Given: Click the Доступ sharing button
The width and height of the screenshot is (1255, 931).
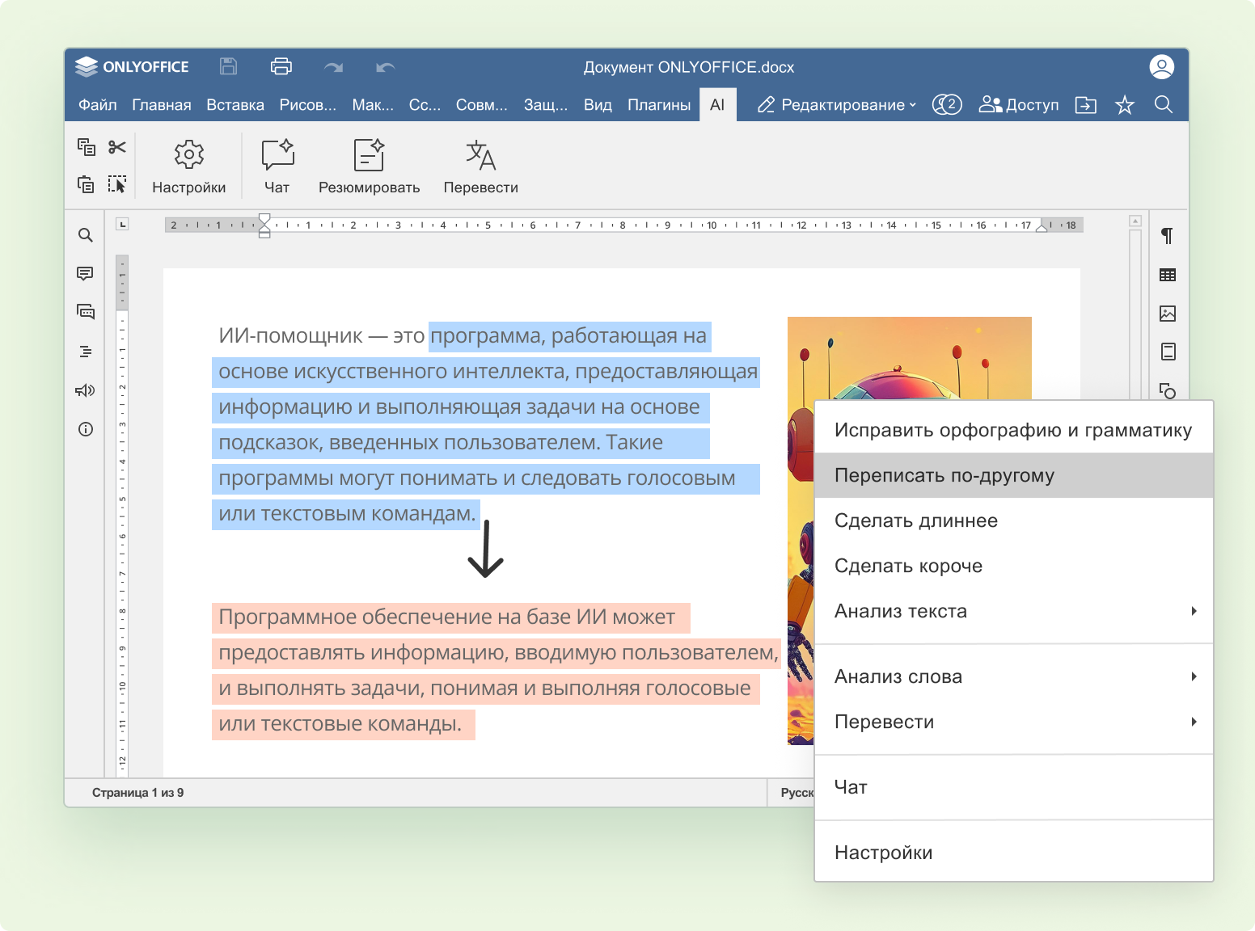Looking at the screenshot, I should point(1019,105).
